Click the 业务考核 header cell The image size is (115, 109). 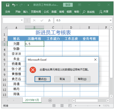pyautogui.click(x=89, y=39)
